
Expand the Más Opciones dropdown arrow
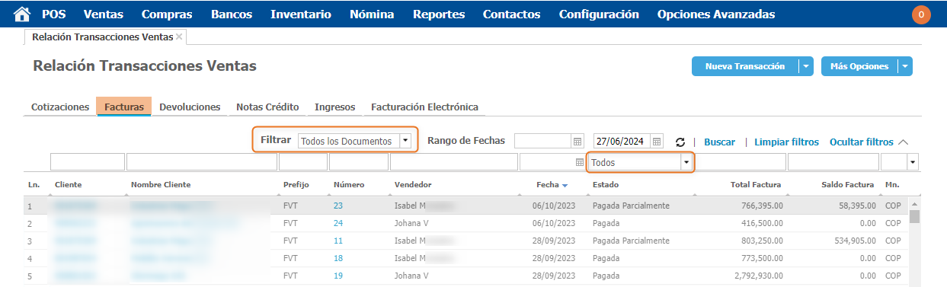pos(905,66)
